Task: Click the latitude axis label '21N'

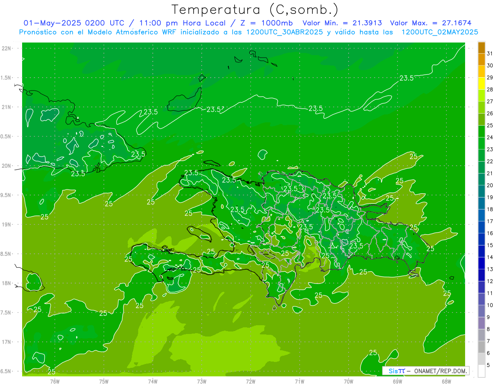Action: pos(6,107)
